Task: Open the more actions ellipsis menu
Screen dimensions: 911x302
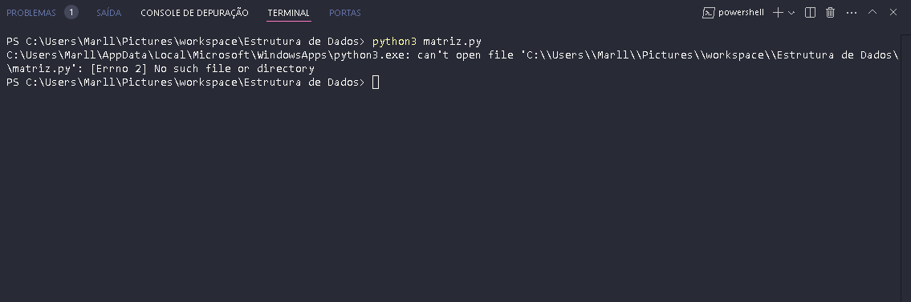Action: [852, 13]
